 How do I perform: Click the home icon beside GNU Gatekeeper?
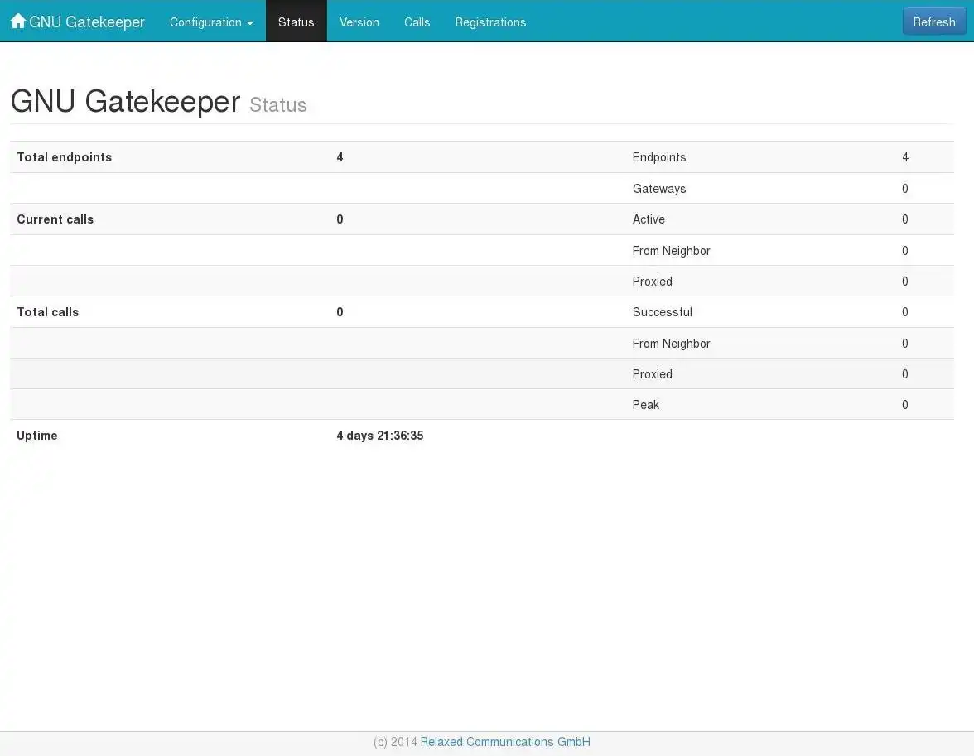click(18, 22)
